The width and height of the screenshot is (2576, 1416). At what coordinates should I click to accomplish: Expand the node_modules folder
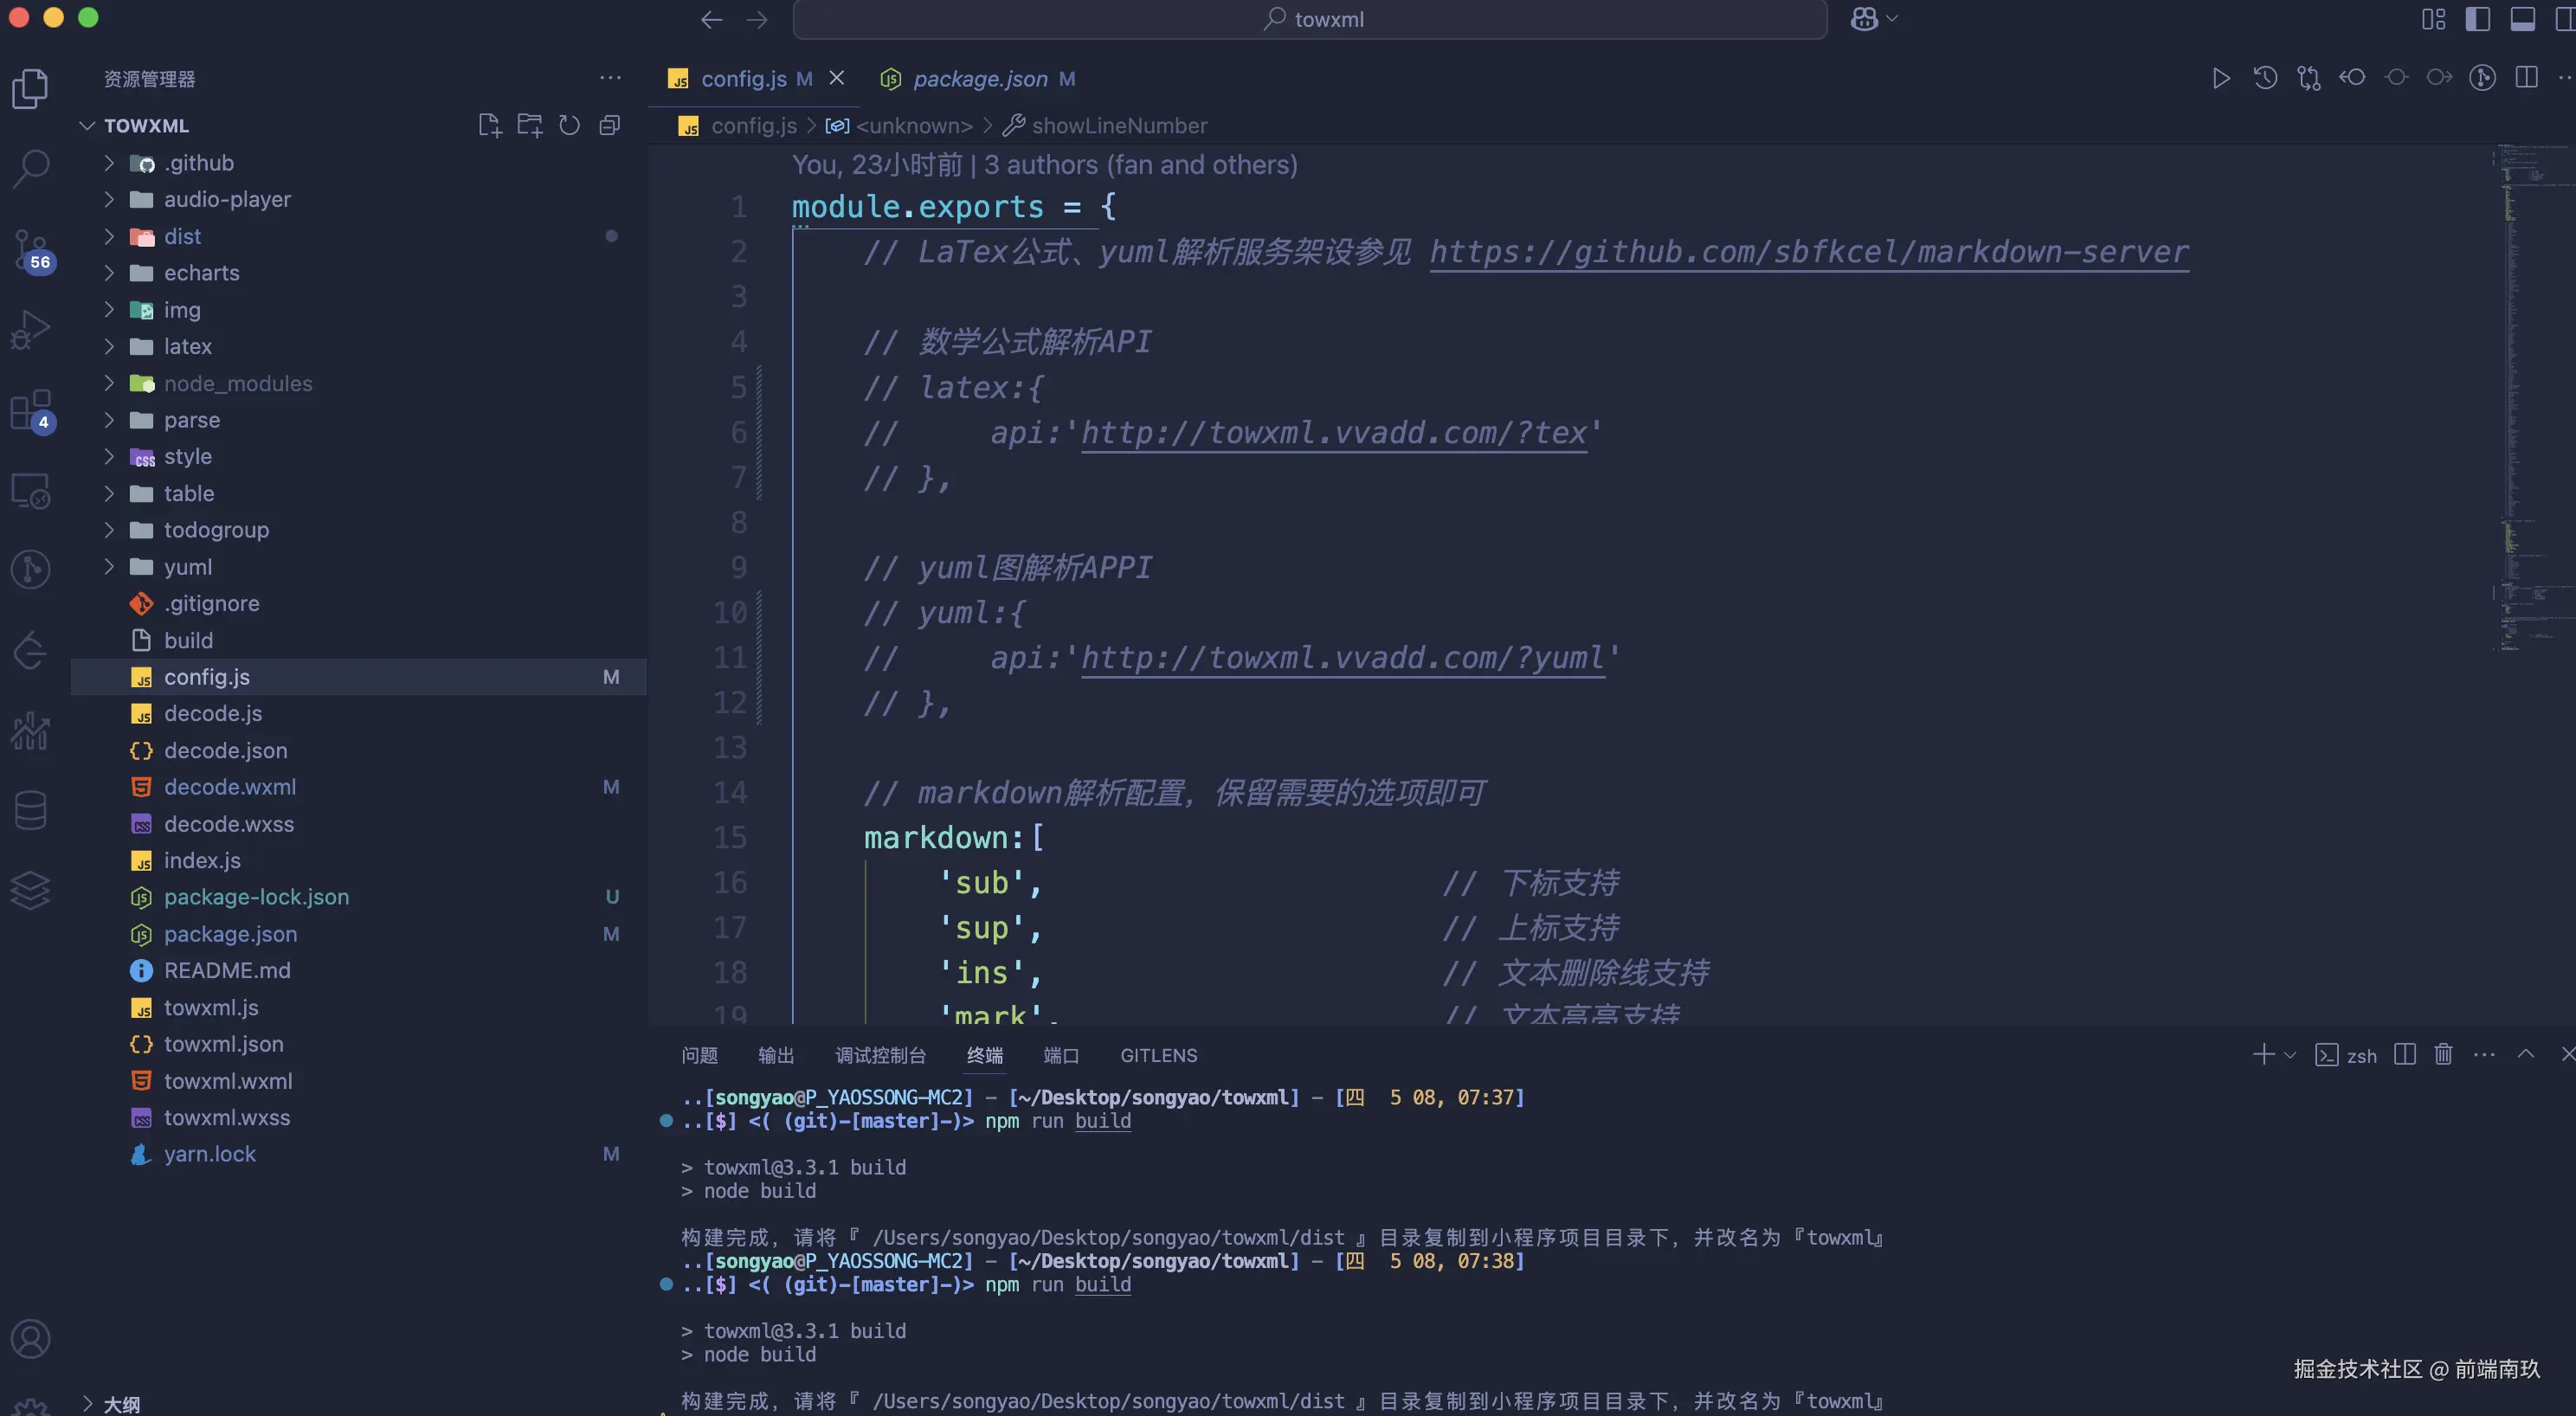click(237, 383)
